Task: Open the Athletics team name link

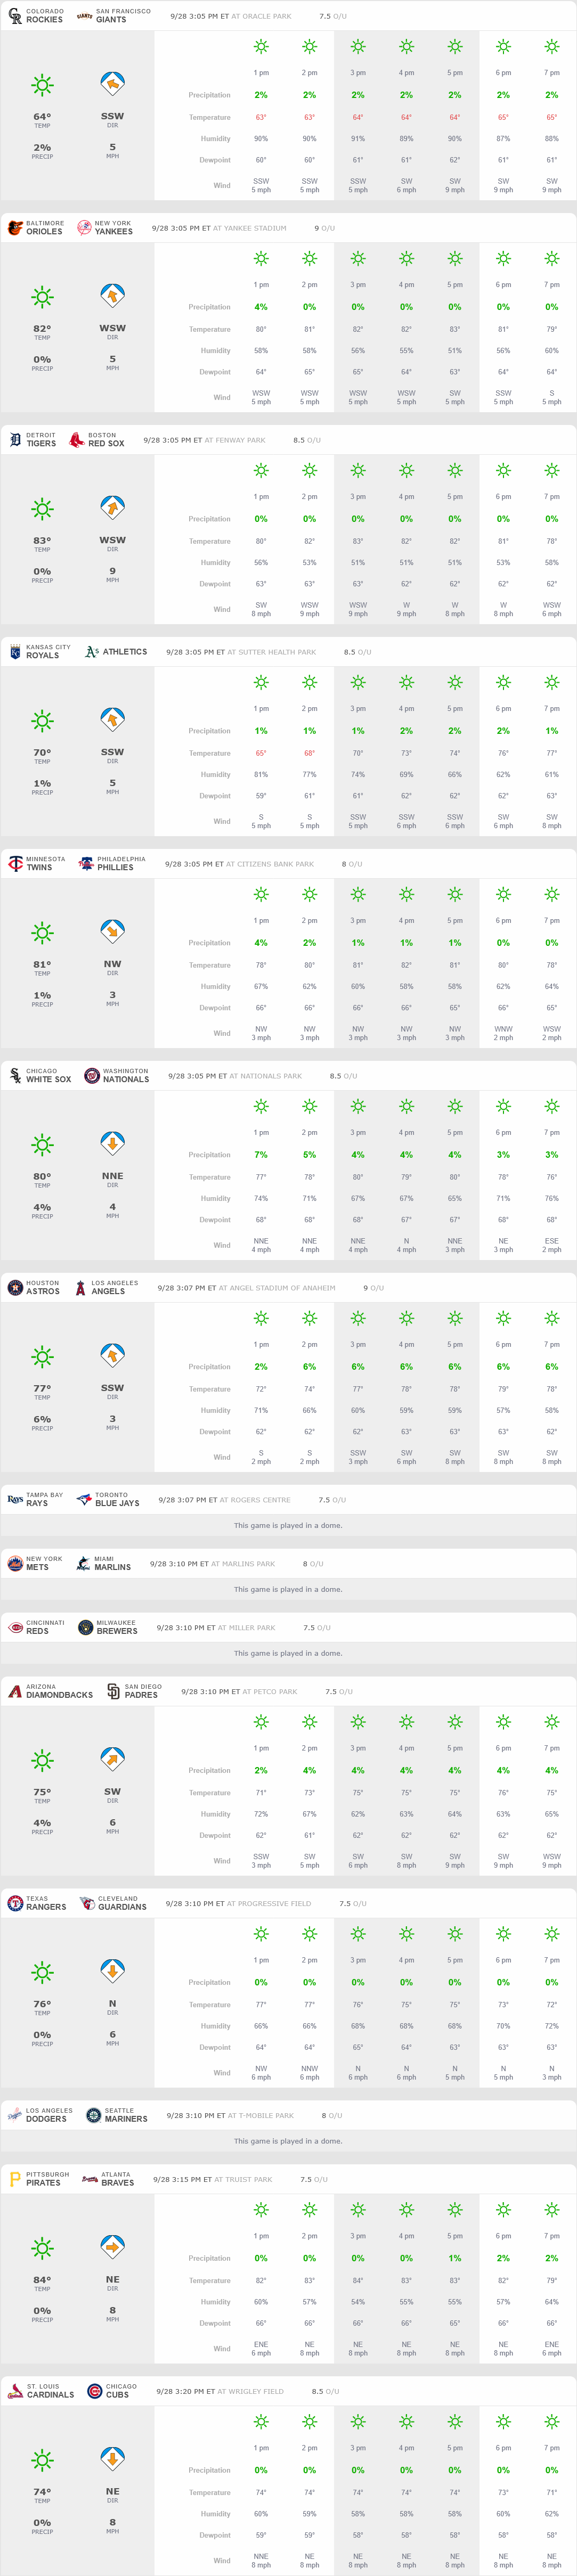Action: click(x=125, y=652)
